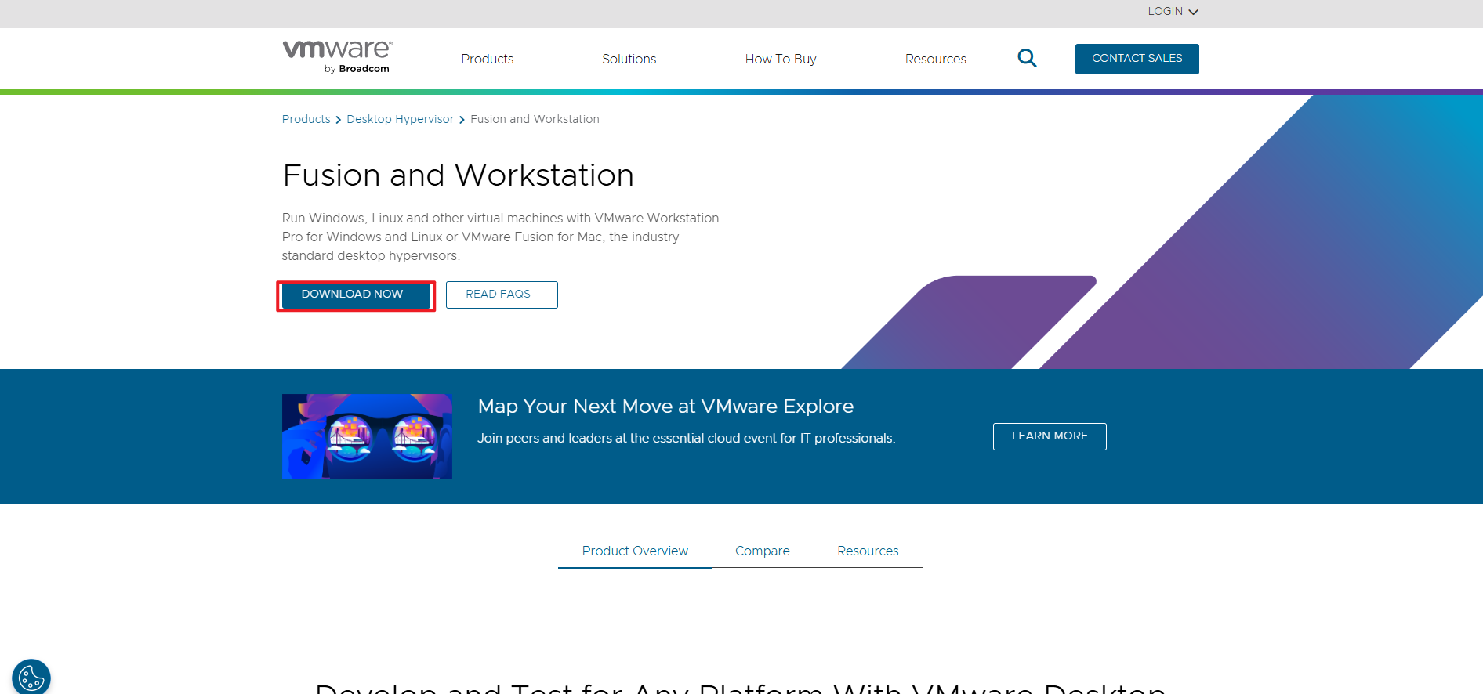The height and width of the screenshot is (694, 1483).
Task: Click the Fusion and Workstation page heading
Action: [458, 175]
